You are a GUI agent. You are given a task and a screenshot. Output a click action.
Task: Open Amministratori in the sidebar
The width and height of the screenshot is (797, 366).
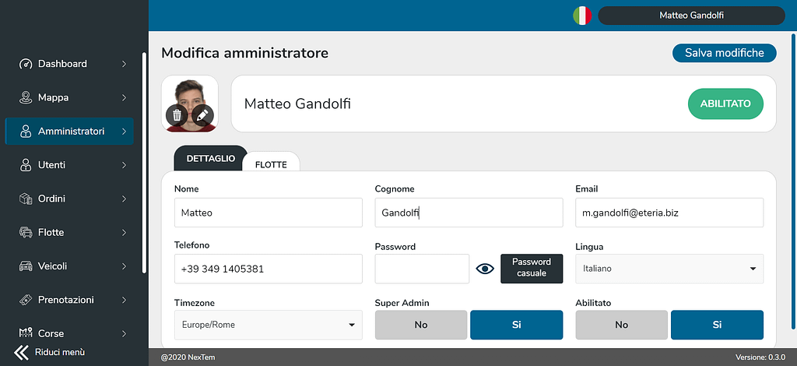(69, 131)
